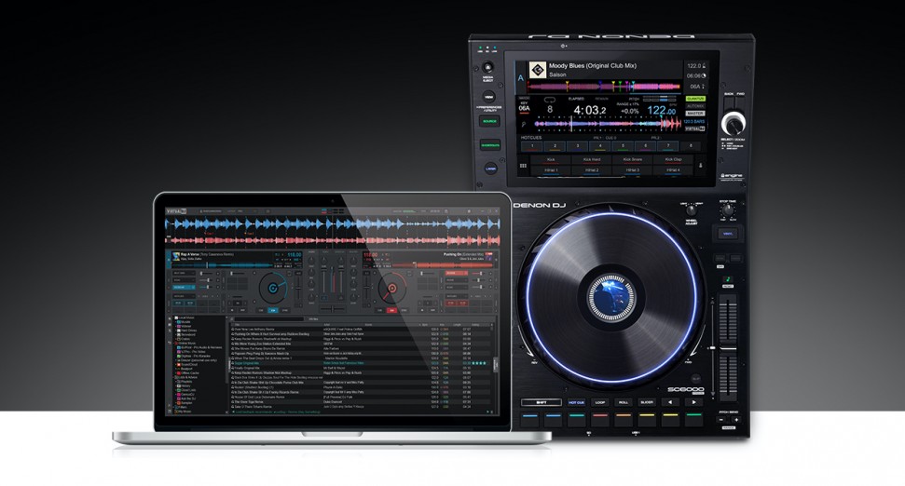
Task: Tap the green Shortcuts button
Action: pyautogui.click(x=490, y=145)
